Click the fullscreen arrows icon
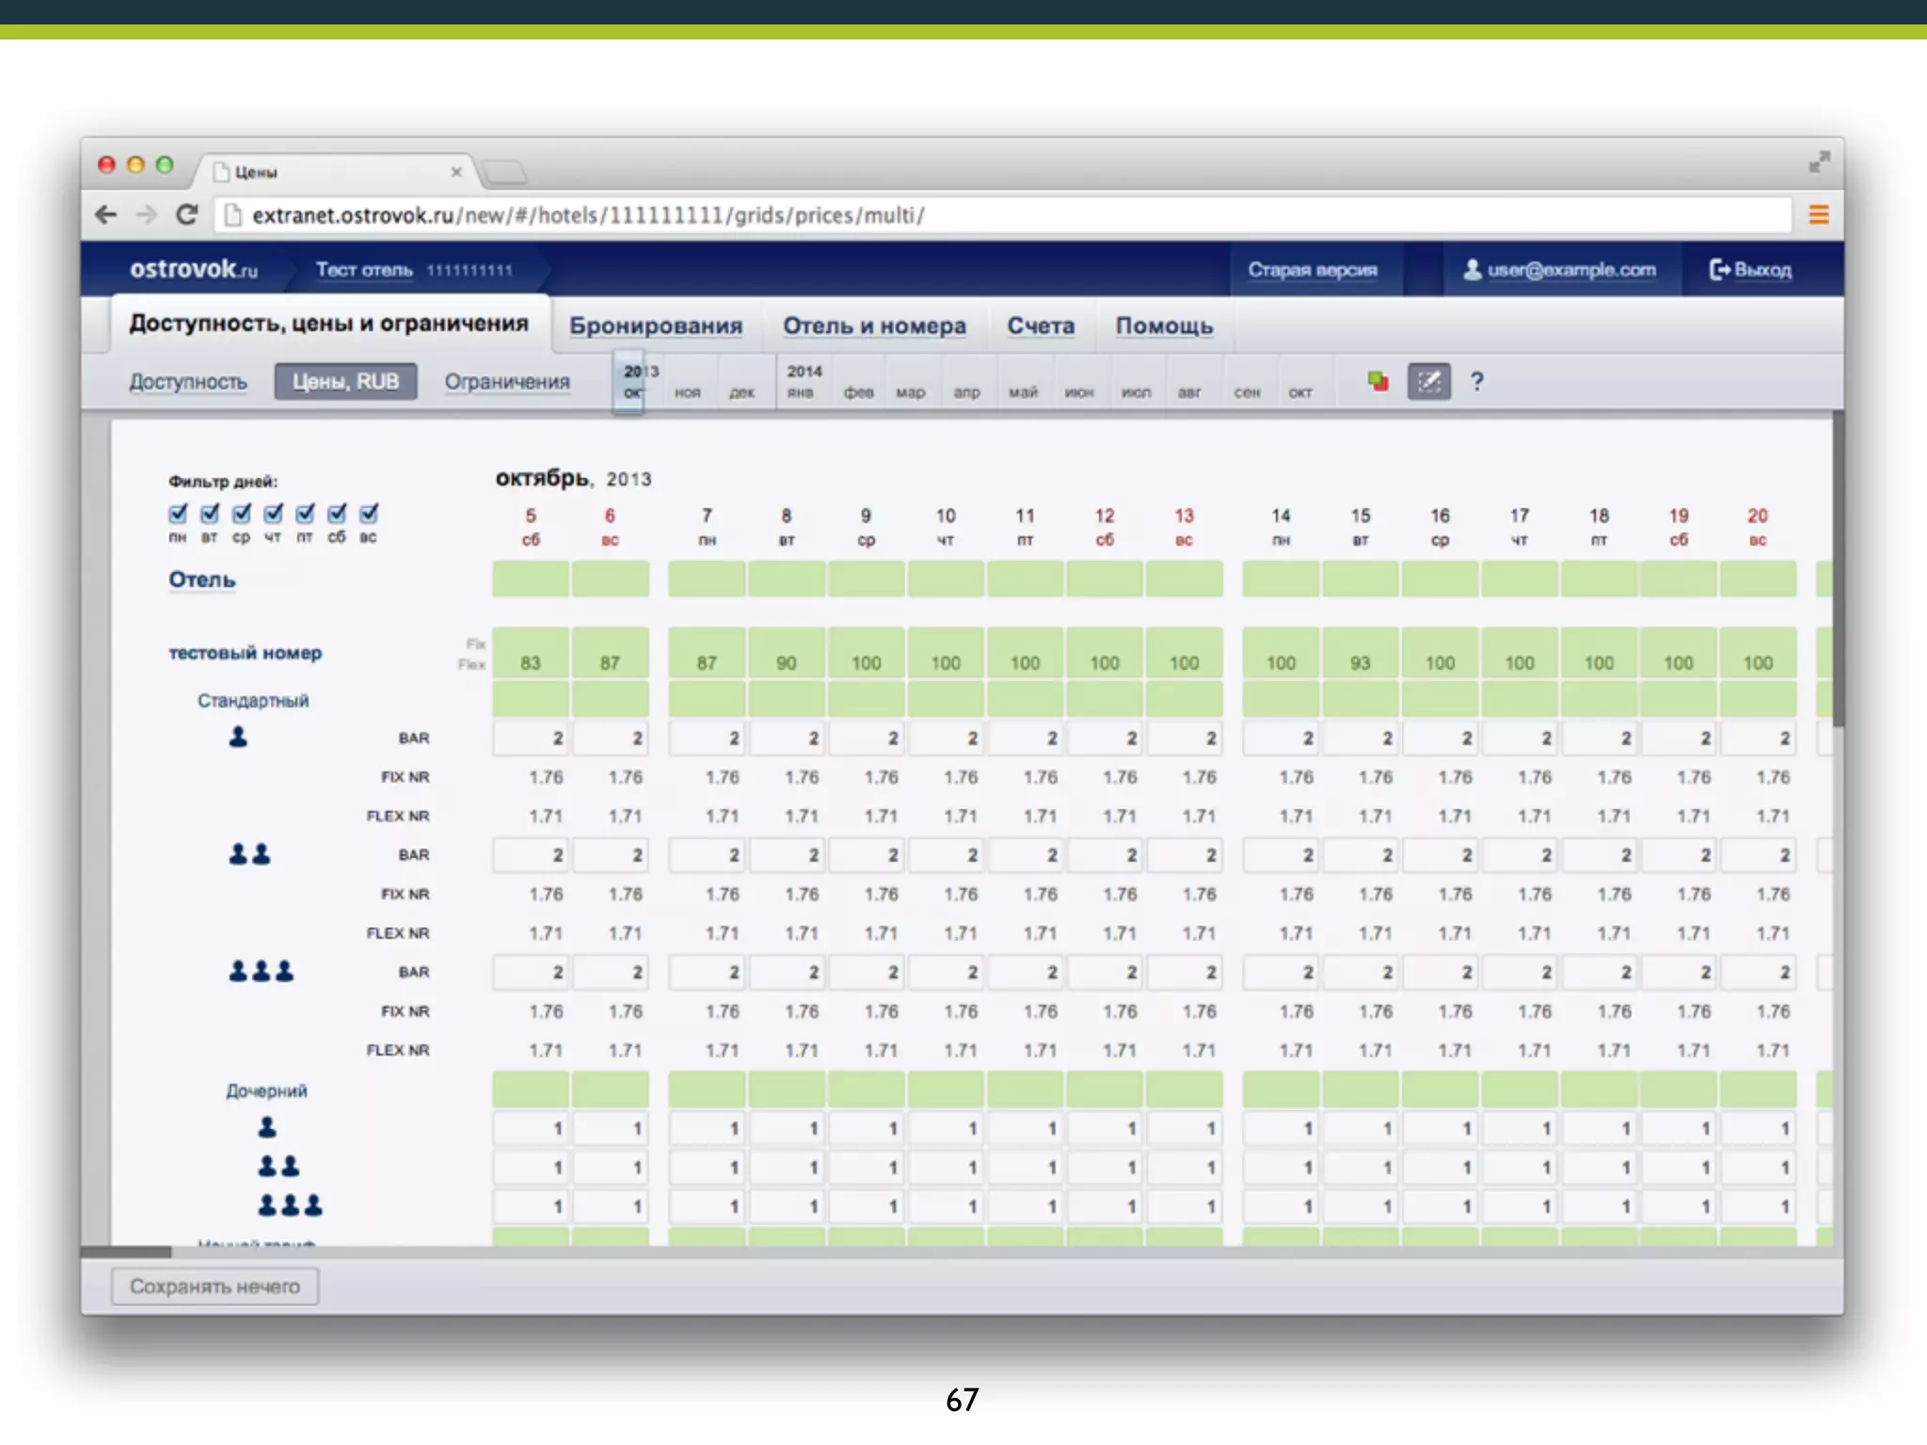 1819,162
